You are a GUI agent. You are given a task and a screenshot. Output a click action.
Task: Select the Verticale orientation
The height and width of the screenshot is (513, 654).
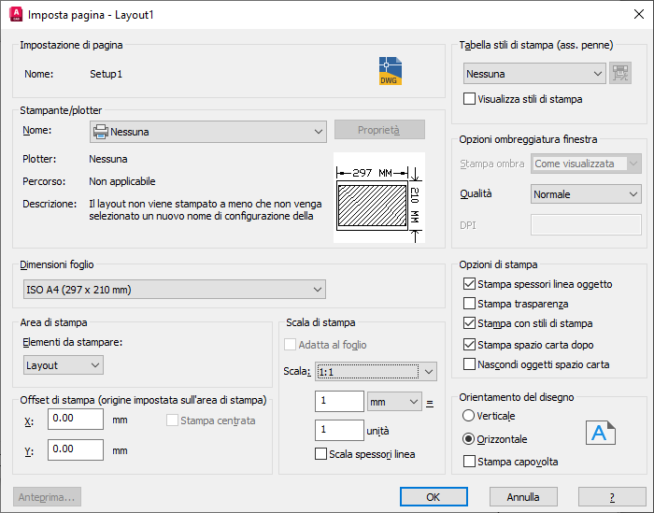coord(468,416)
